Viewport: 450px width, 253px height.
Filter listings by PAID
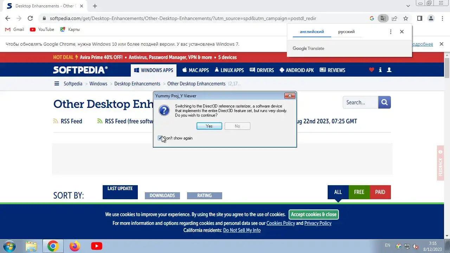(x=380, y=192)
